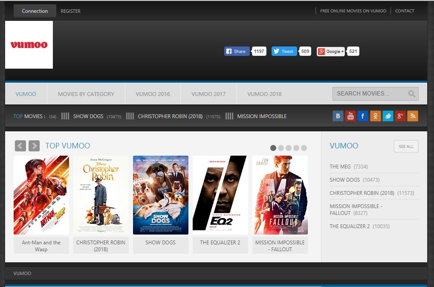Tweet this page
The height and width of the screenshot is (287, 434).
[284, 51]
